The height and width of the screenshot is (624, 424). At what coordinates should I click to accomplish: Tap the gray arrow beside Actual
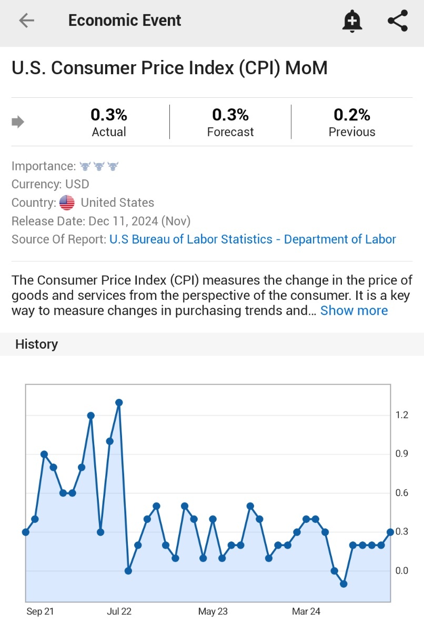click(18, 122)
